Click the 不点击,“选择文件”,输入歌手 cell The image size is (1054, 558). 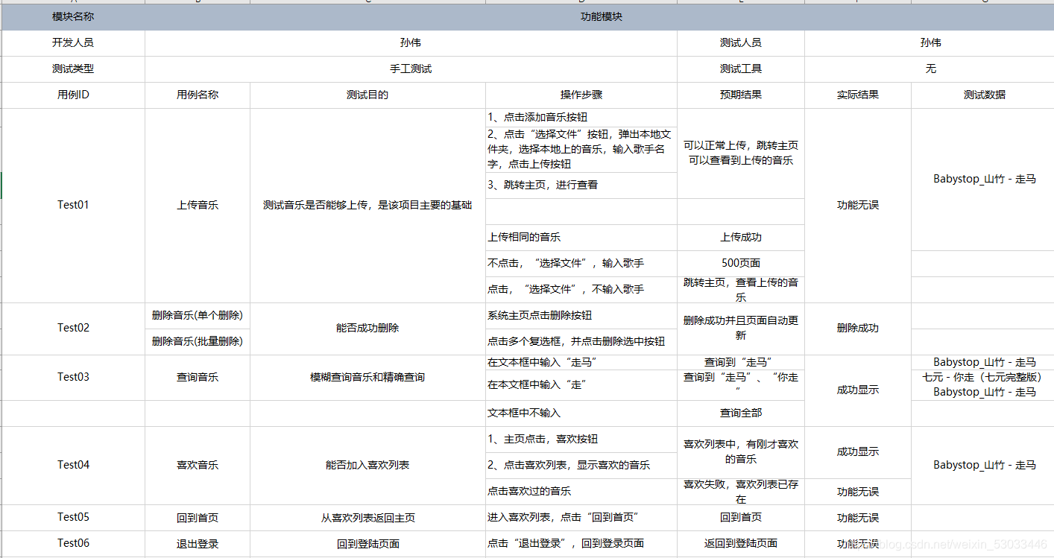point(581,264)
